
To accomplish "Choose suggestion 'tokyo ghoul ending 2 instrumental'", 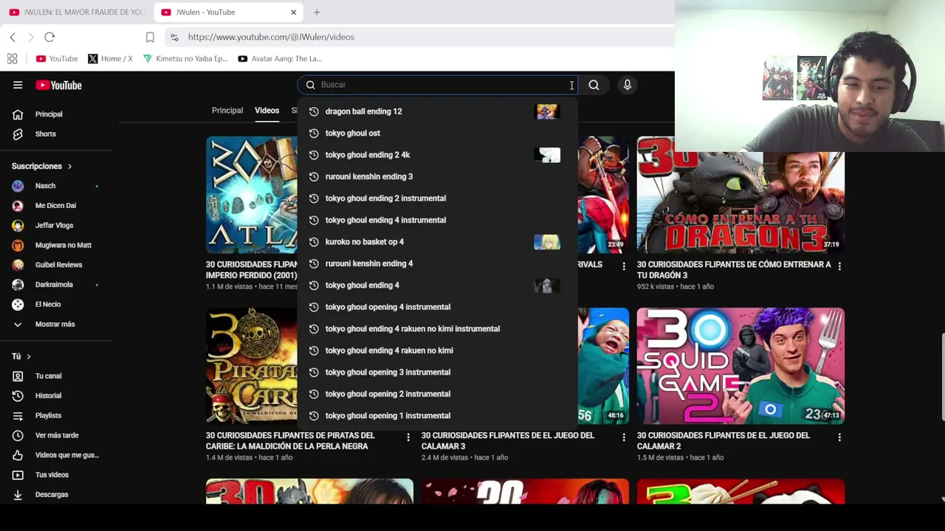I will [x=438, y=198].
